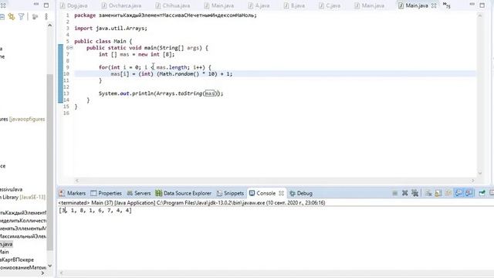Screen dimensions: 494x278
Task: Click the focus task icon in Package Explorer toolbar
Action: coord(35,17)
